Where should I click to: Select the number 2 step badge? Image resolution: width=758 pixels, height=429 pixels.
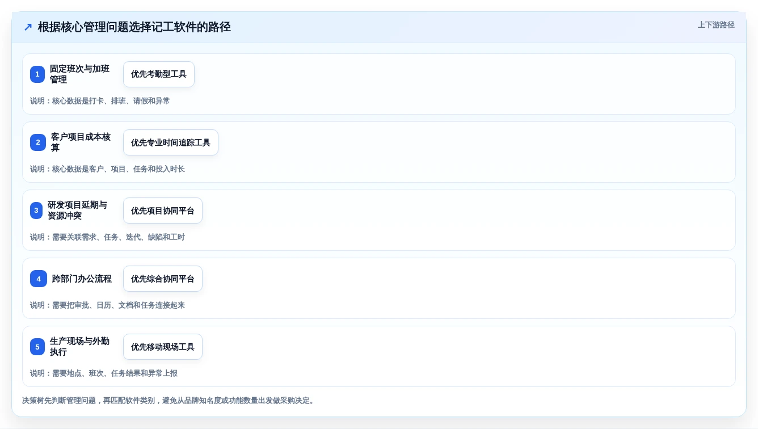click(x=38, y=142)
